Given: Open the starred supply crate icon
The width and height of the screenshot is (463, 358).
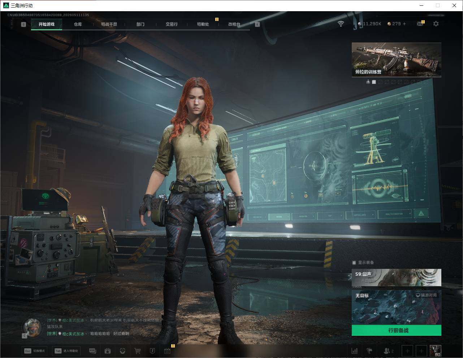Looking at the screenshot, I should pyautogui.click(x=108, y=351).
